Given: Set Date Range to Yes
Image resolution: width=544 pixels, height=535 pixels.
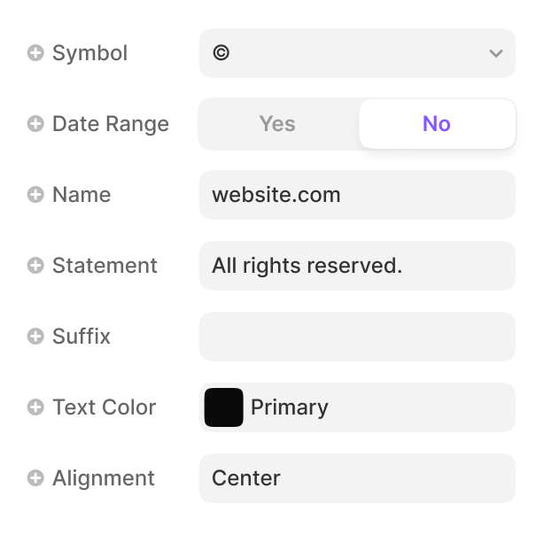Looking at the screenshot, I should [277, 124].
